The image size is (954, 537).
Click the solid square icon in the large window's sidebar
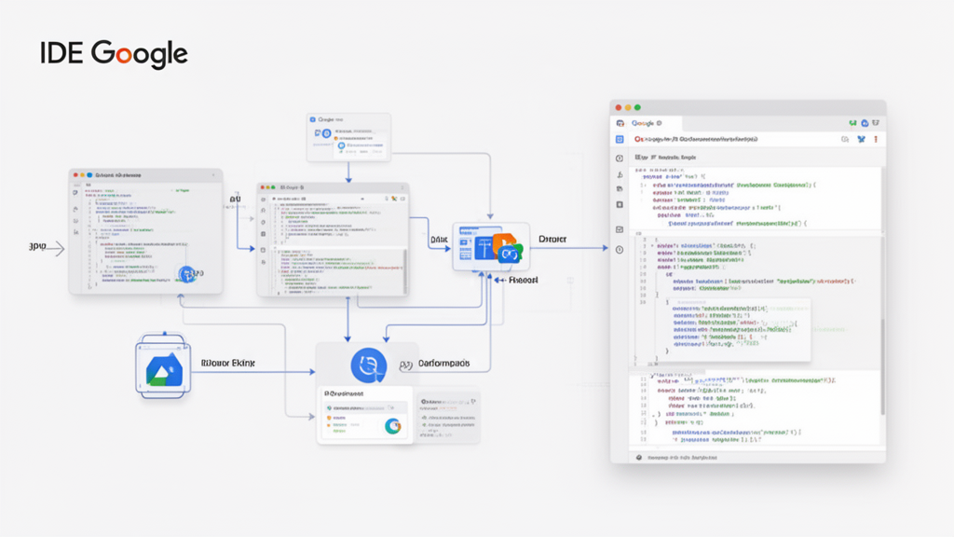620,204
